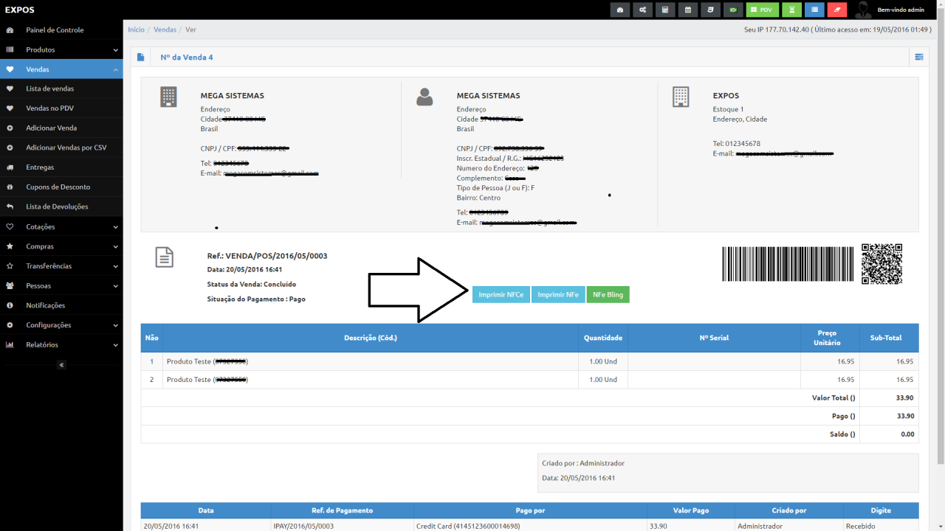The image size is (945, 531).
Task: Click the document icon beside Nº da Venda 4
Action: click(x=140, y=56)
